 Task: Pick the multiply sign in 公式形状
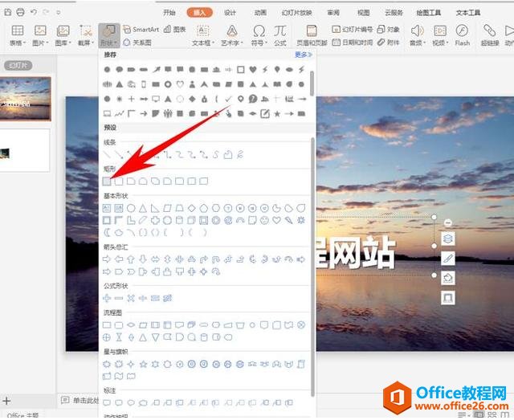pos(131,298)
